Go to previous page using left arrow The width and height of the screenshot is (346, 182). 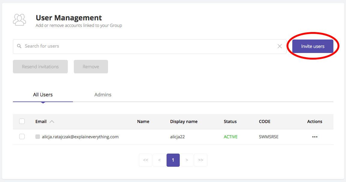(x=159, y=160)
